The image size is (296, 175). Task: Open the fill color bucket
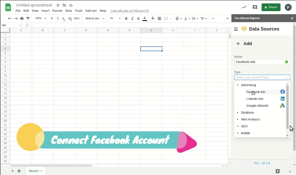coord(153,18)
